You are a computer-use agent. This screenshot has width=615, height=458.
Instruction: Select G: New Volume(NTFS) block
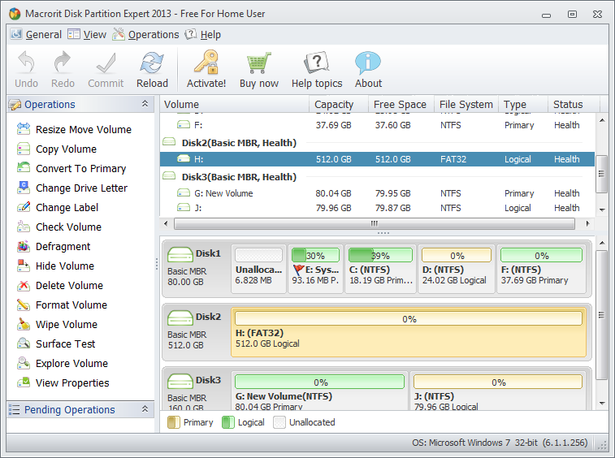click(x=319, y=391)
